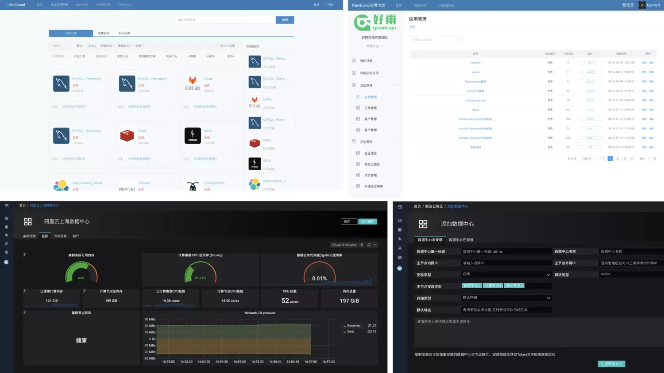Switch to the 免费应用 tab

[104, 33]
